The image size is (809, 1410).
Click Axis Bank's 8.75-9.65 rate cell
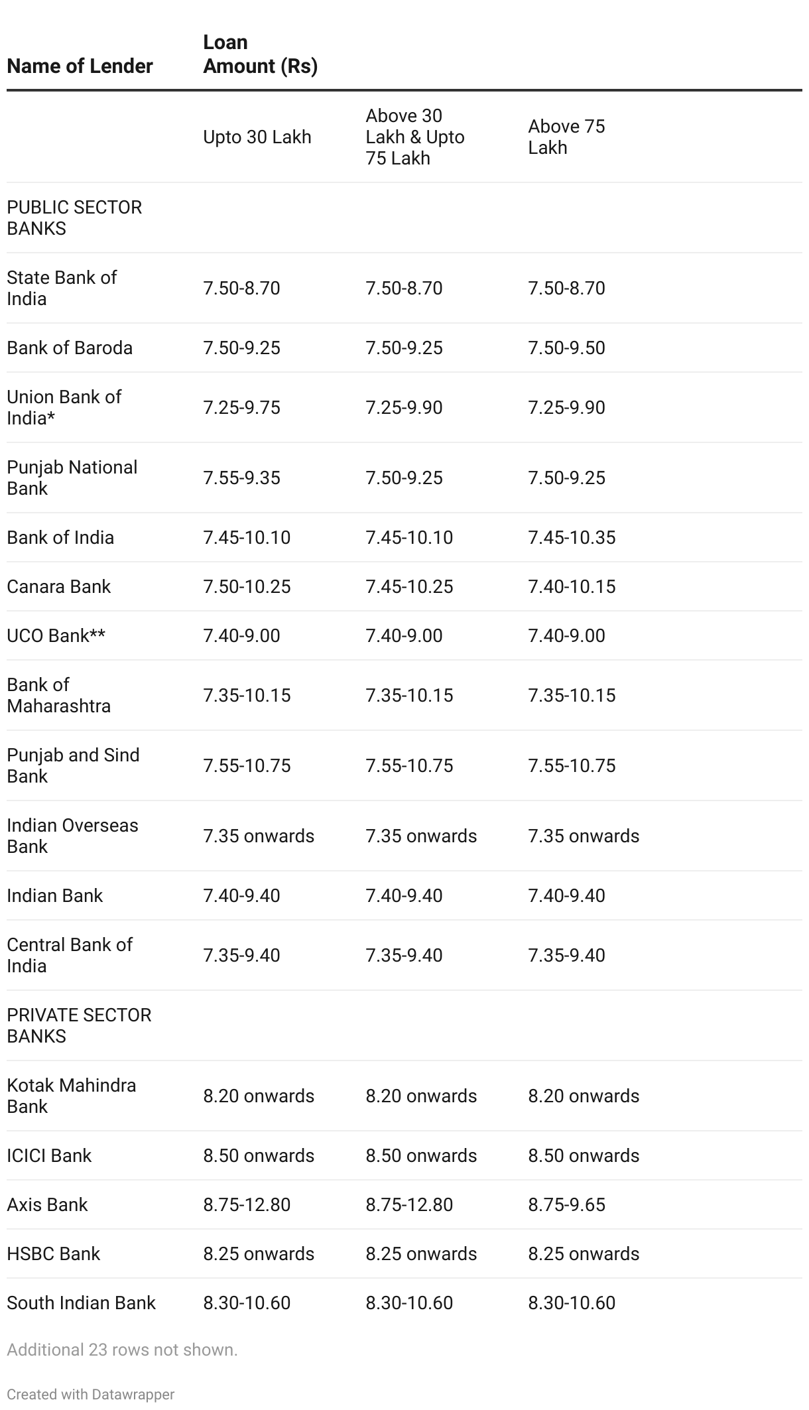566,1204
